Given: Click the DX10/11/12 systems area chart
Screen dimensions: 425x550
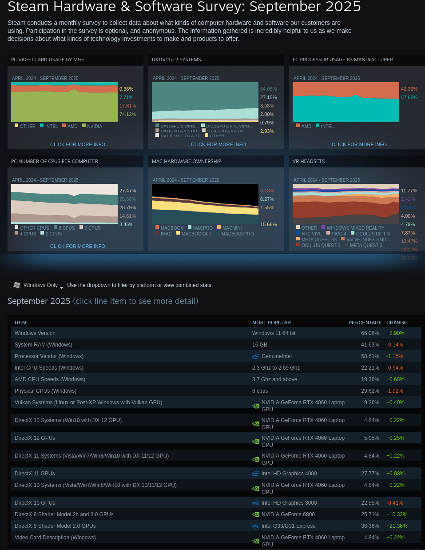Looking at the screenshot, I should point(205,102).
